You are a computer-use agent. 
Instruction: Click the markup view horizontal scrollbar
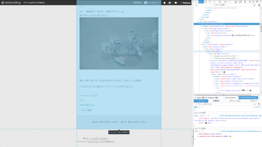[x=224, y=95]
